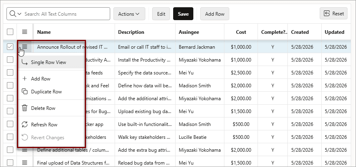
Task: Toggle the select-all checkbox in header
Action: (x=10, y=32)
